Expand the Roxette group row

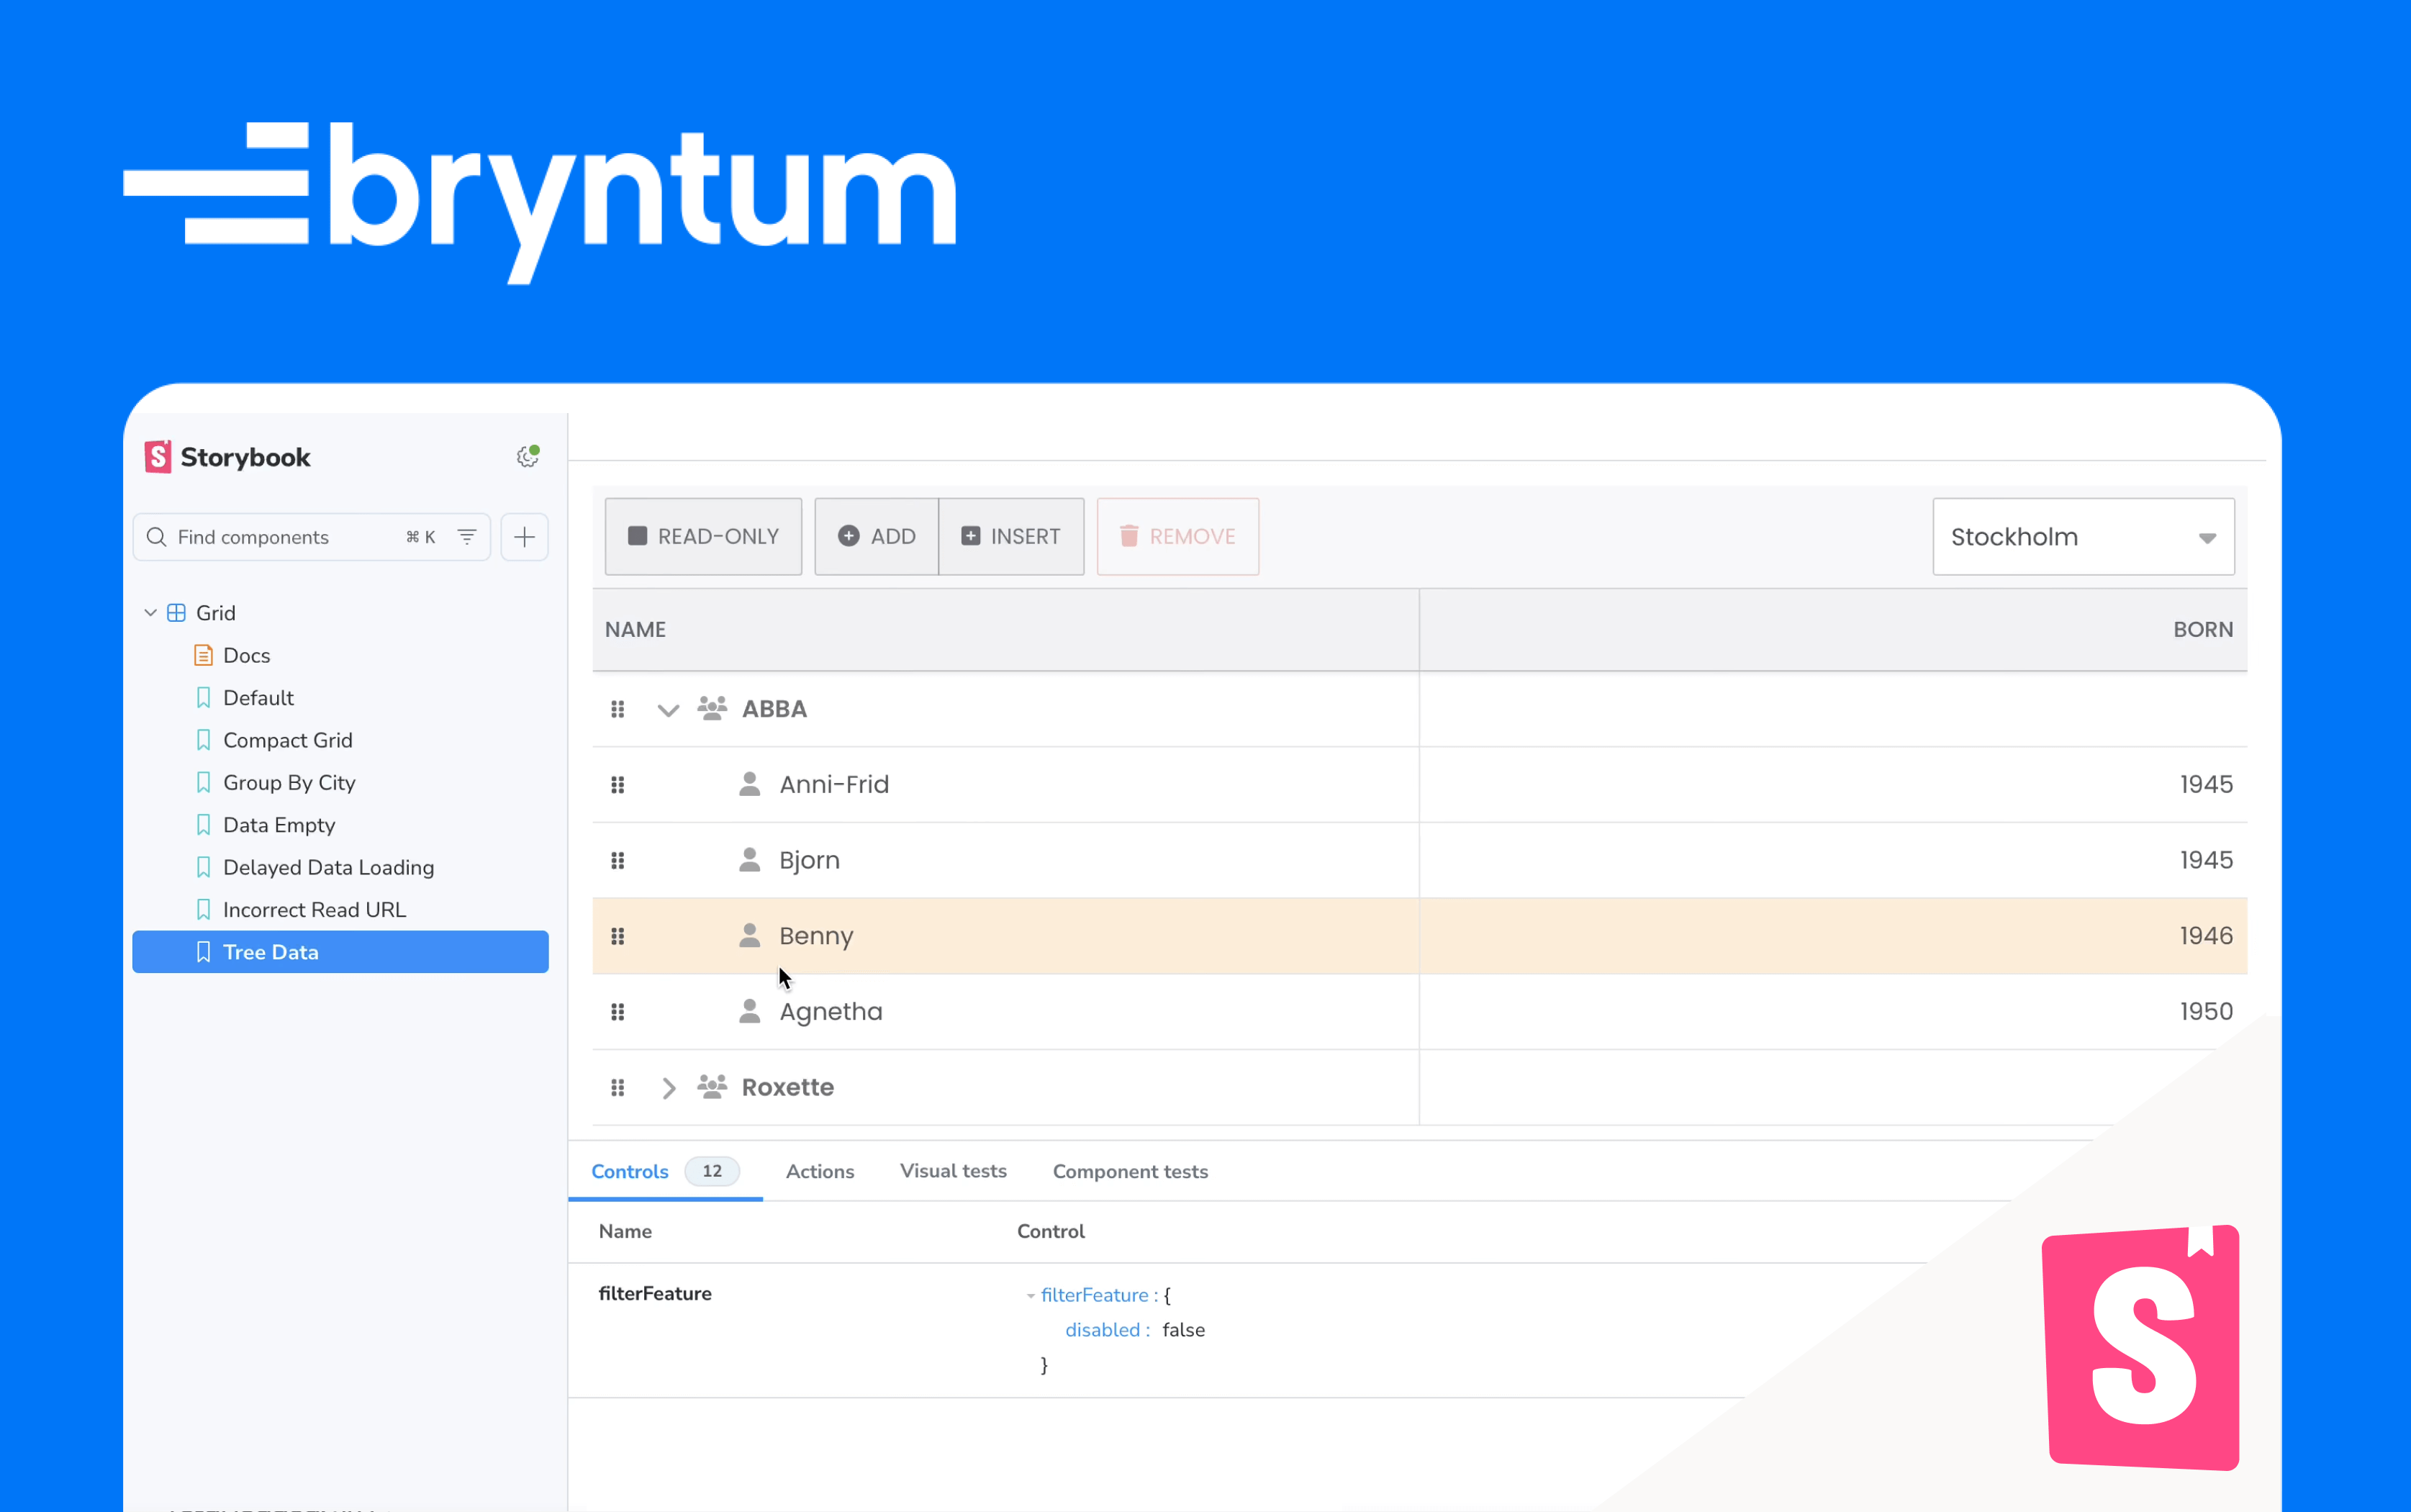[669, 1088]
